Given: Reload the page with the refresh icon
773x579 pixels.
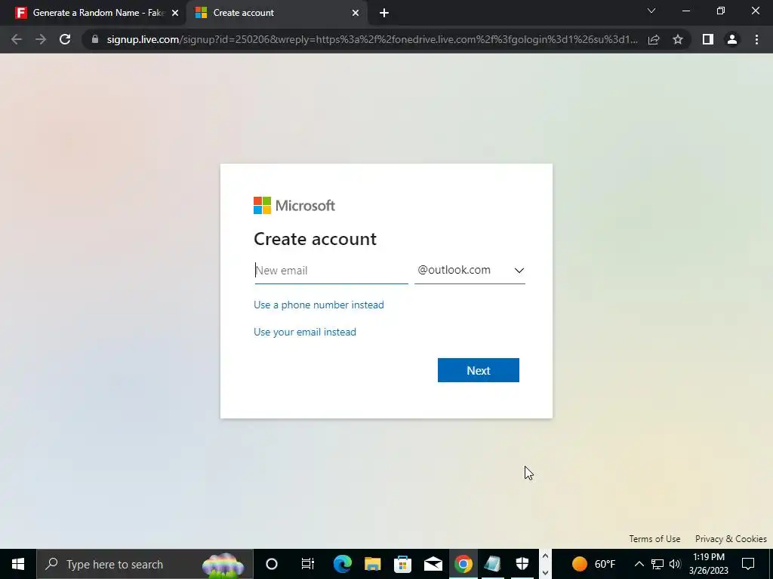Looking at the screenshot, I should [x=65, y=39].
